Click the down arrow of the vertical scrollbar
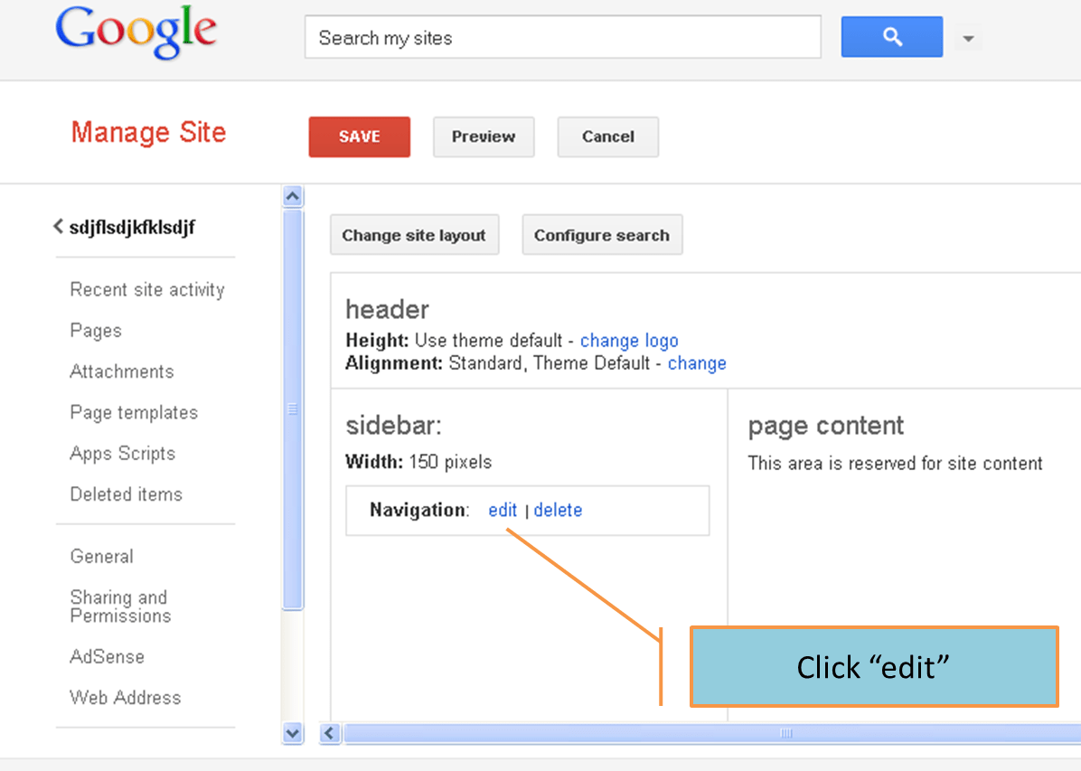The image size is (1081, 771). pos(292,734)
